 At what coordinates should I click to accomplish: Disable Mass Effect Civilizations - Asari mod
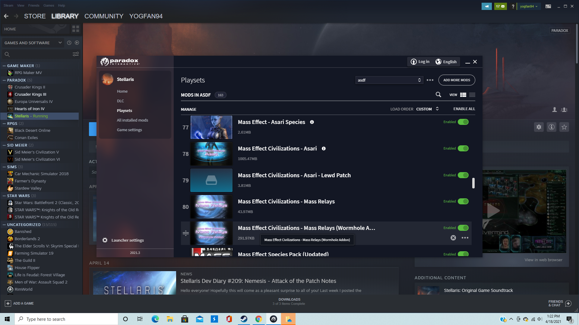(x=463, y=148)
